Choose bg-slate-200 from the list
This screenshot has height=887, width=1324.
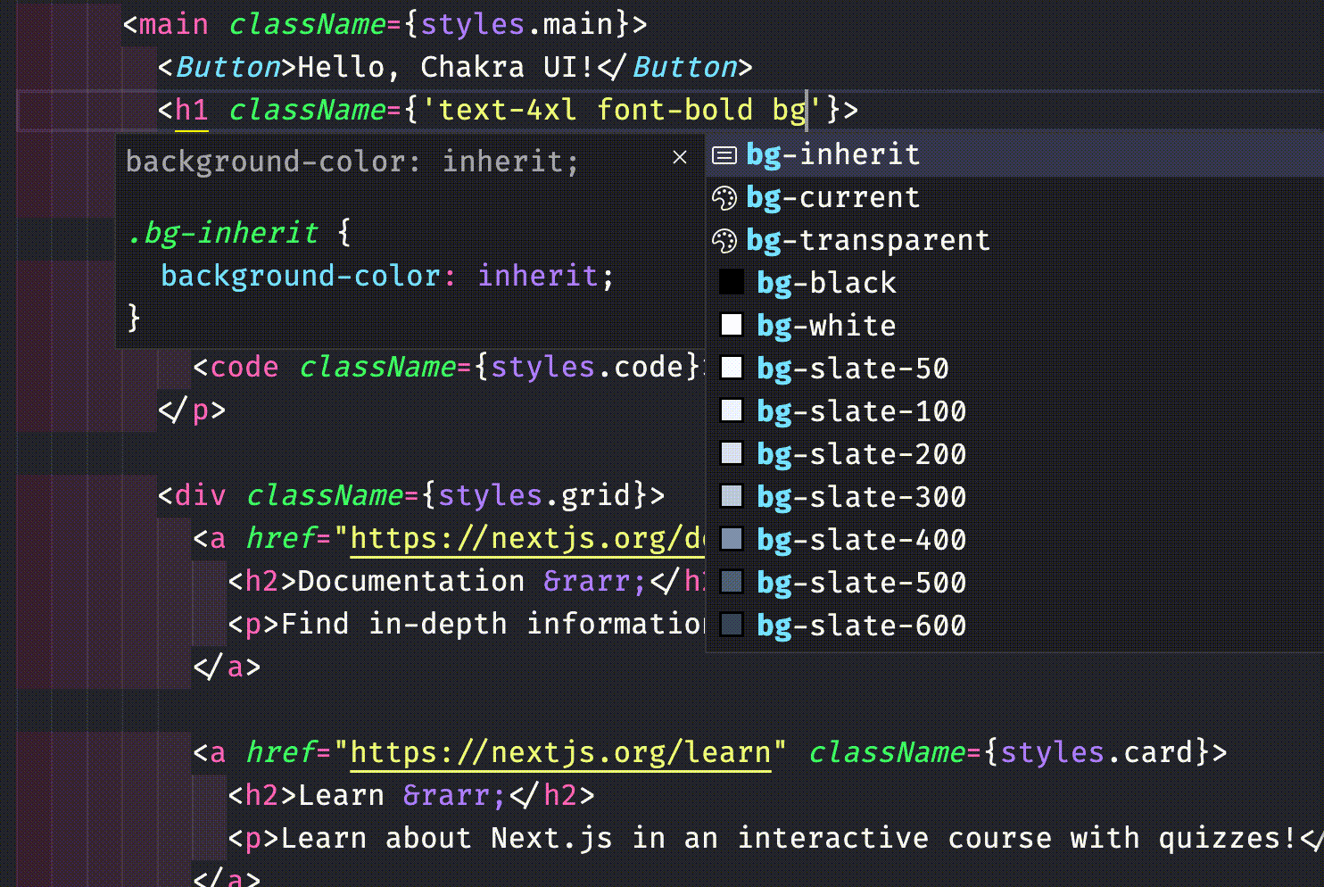[1014, 454]
